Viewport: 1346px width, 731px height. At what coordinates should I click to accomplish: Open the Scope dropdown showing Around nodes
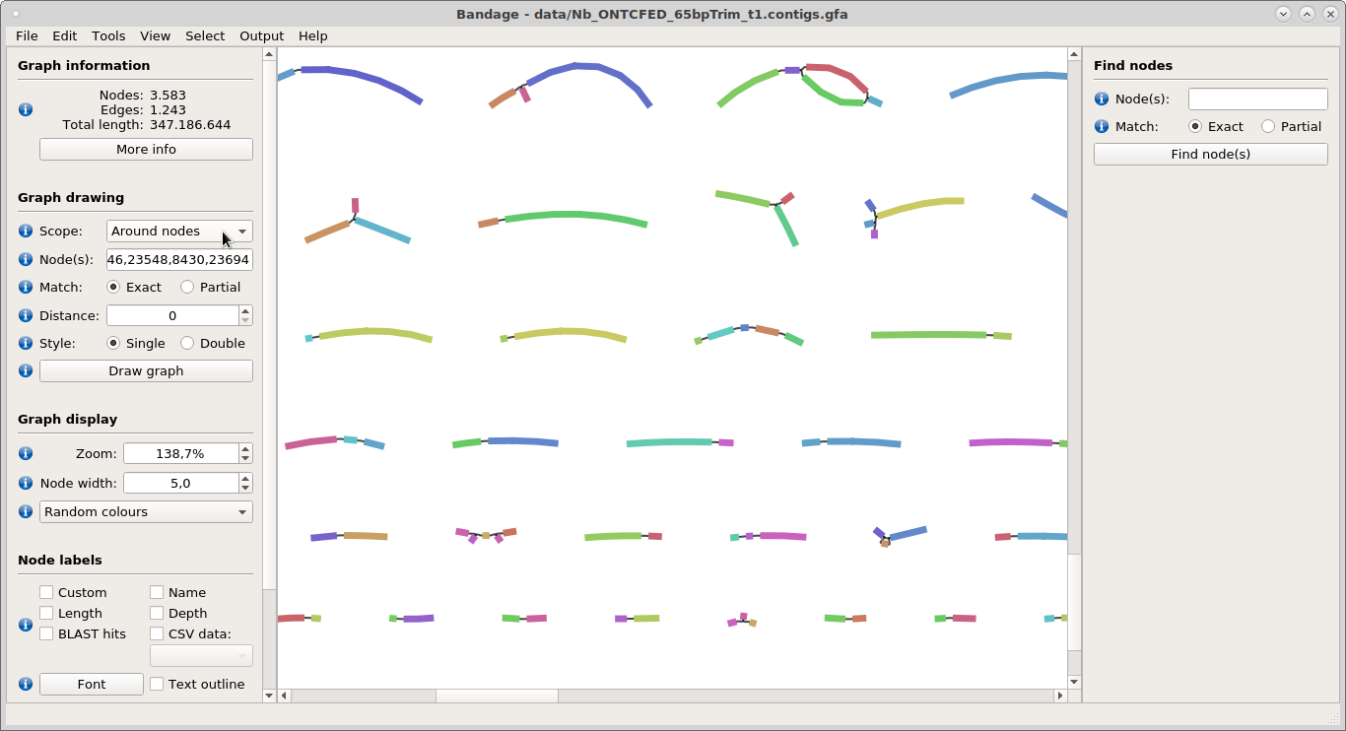pyautogui.click(x=179, y=231)
